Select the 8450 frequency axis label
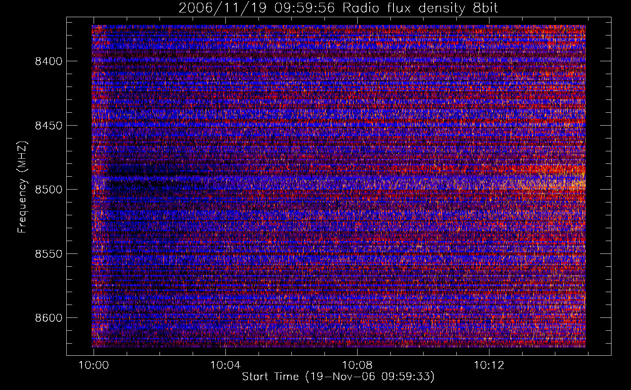The image size is (631, 390). click(x=48, y=126)
